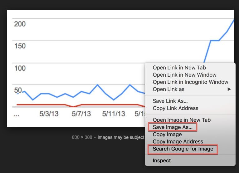Click the 5/7/13 axis label
239x173 pixels.
coord(81,114)
